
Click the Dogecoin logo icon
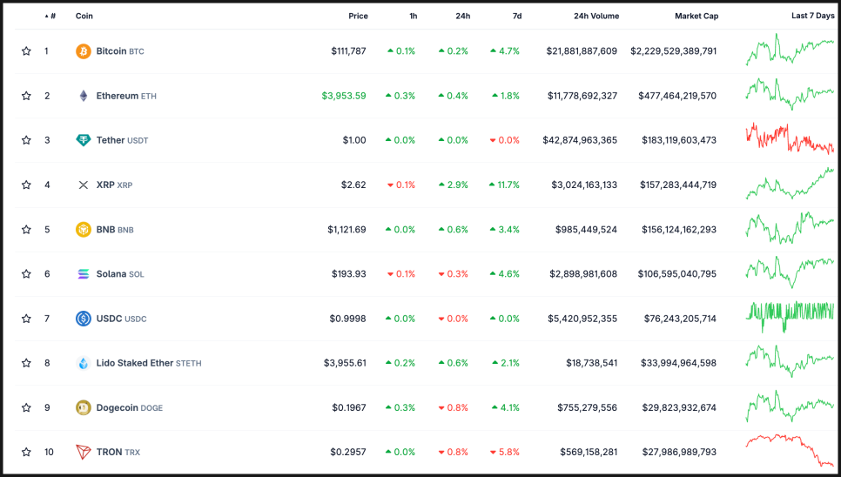pos(84,407)
